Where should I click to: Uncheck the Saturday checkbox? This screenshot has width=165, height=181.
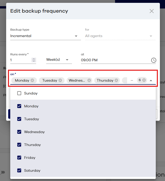tap(19, 170)
